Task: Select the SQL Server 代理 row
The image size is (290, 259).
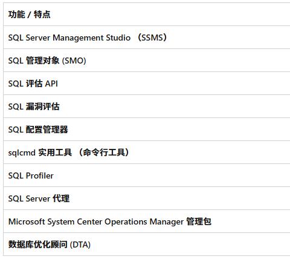Action: coord(147,198)
